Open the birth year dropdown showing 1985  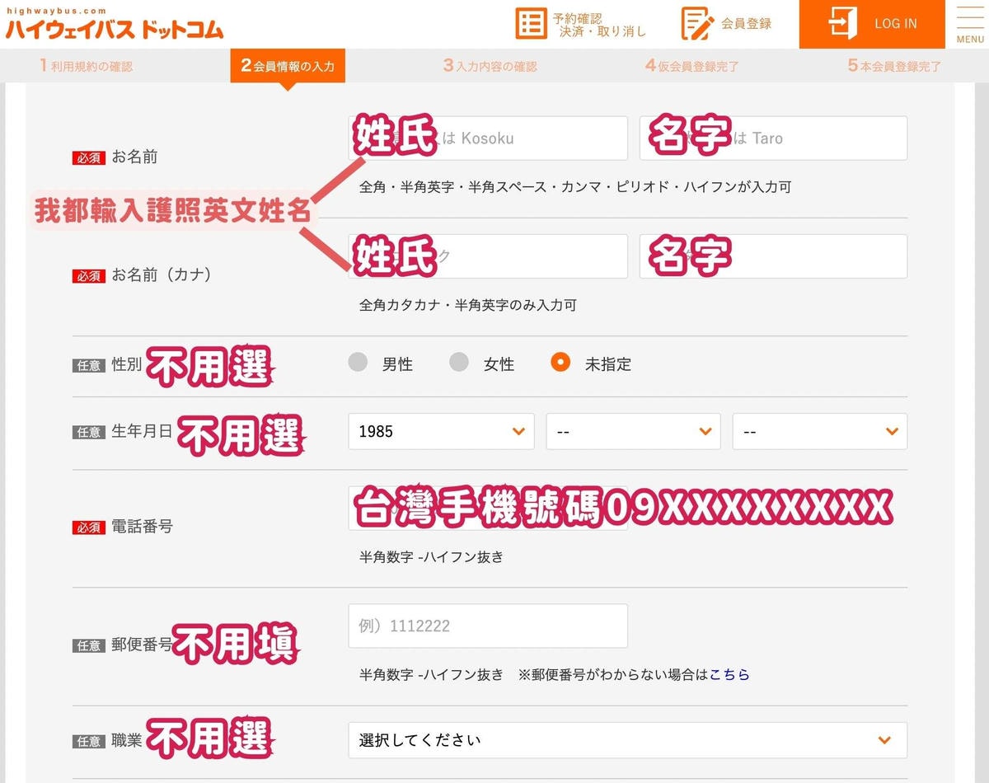(x=441, y=431)
